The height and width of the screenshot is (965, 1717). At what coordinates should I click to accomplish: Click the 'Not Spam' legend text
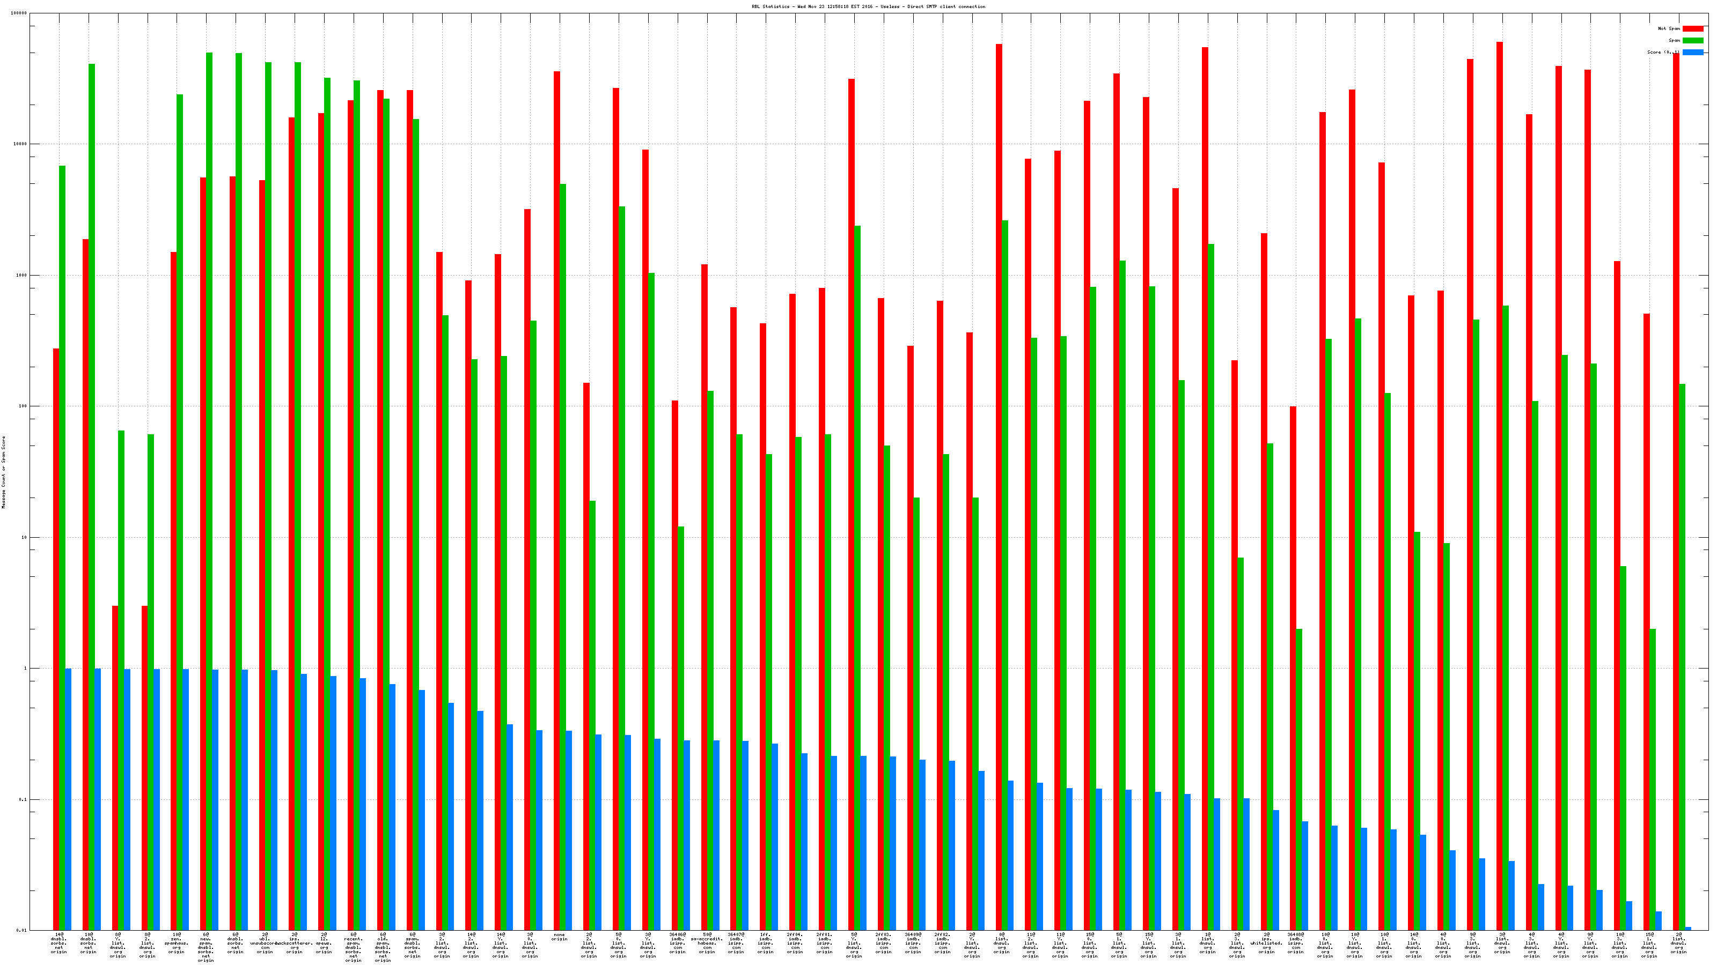click(1669, 28)
